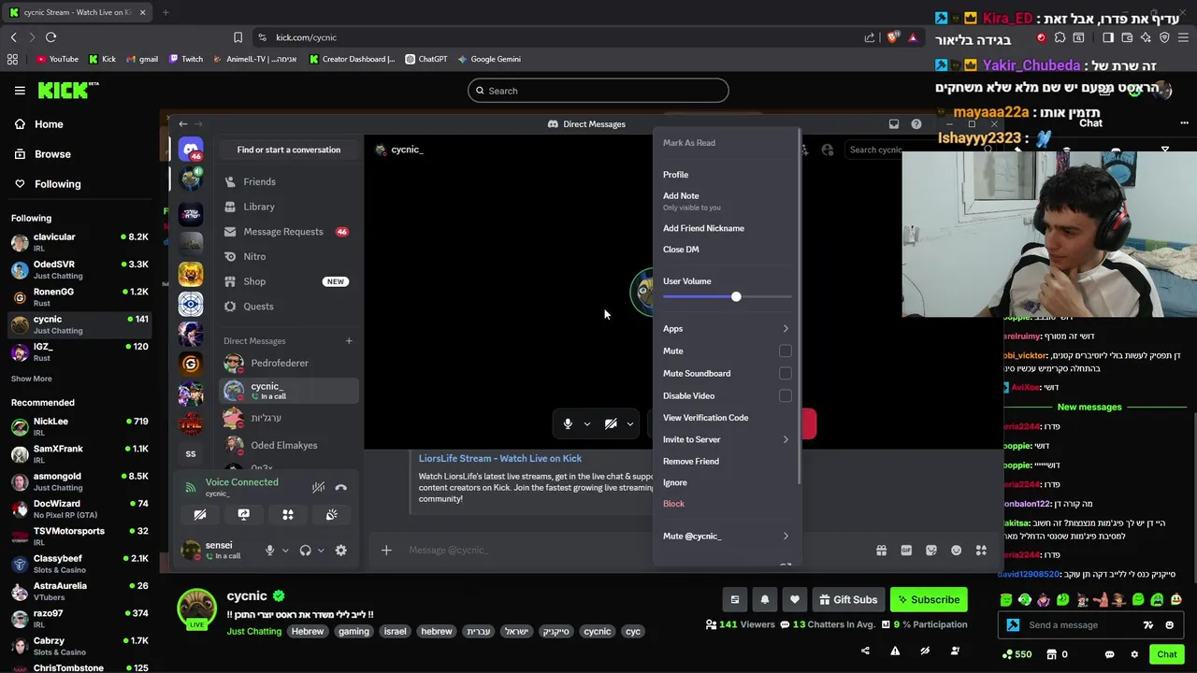The image size is (1197, 673).
Task: Disconnect the Discord voice call
Action: (341, 487)
